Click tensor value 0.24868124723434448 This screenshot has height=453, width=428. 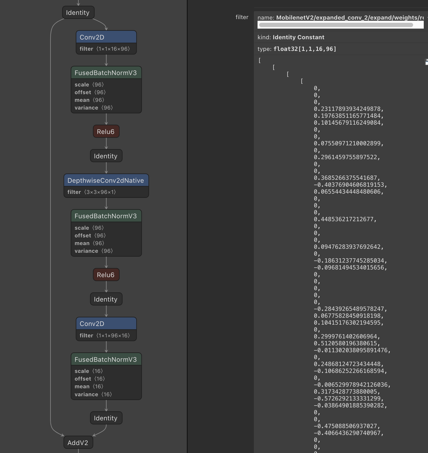pyautogui.click(x=349, y=364)
